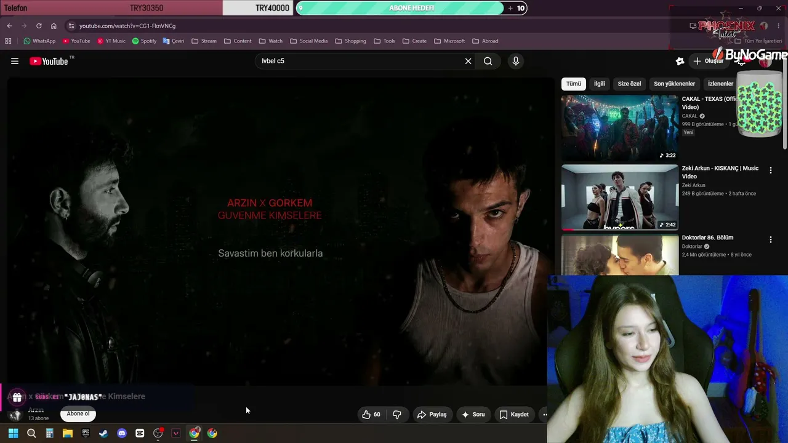Save the video with Kaydet
The height and width of the screenshot is (443, 788).
[x=514, y=415]
